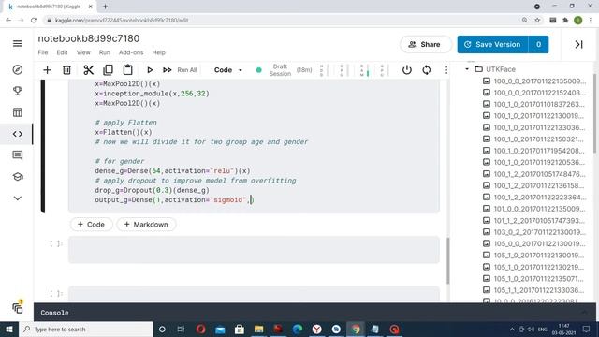Click the first empty code cell
This screenshot has width=599, height=337.
tap(254, 250)
